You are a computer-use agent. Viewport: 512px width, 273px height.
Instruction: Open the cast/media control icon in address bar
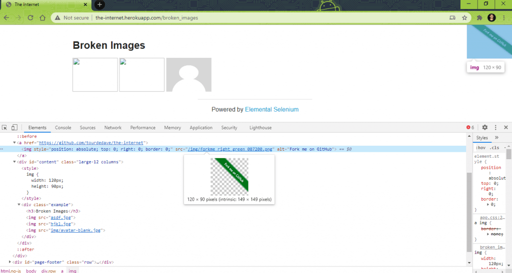coord(452,17)
